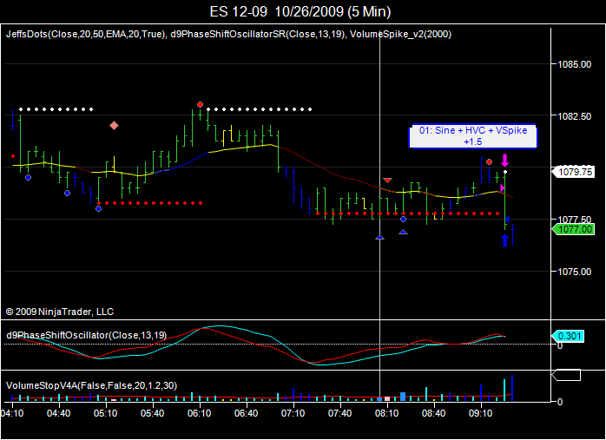Click the 06:40 time axis label
Image resolution: width=606 pixels, height=440 pixels.
point(247,413)
